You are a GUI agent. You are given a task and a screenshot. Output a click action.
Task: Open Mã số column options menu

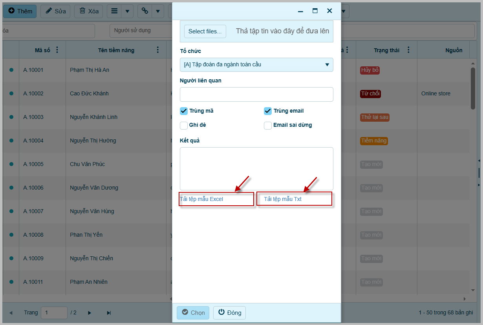click(57, 50)
